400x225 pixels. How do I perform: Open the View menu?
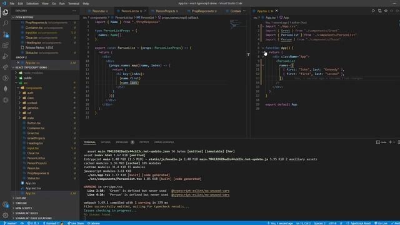(x=45, y=4)
